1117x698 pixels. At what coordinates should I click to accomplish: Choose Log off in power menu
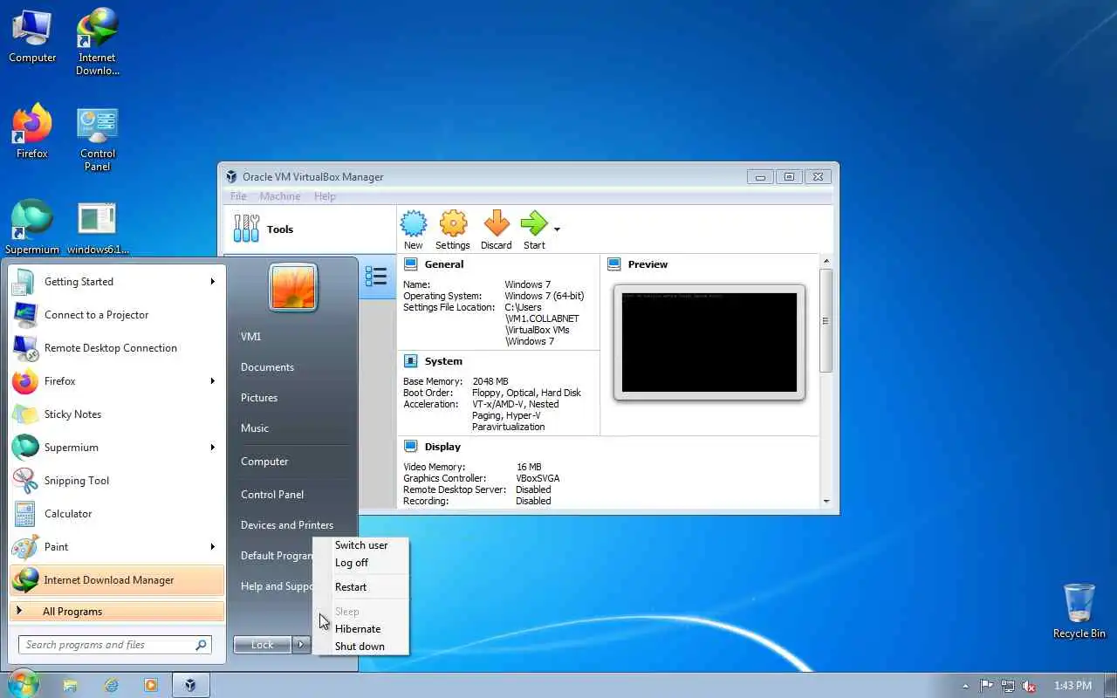pos(361,563)
